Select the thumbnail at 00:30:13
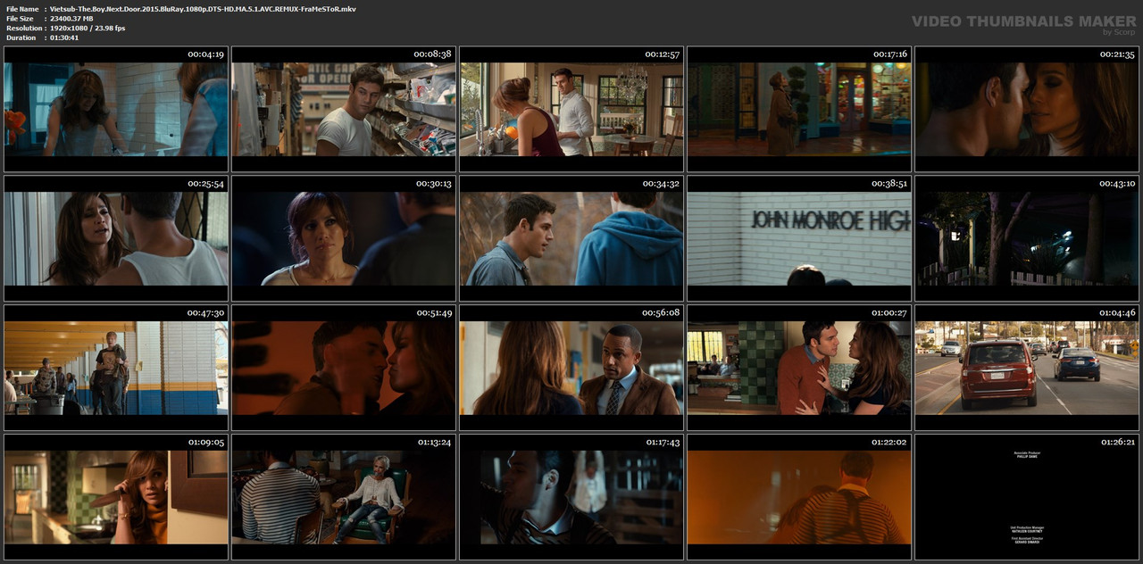This screenshot has height=564, width=1143. coord(344,239)
